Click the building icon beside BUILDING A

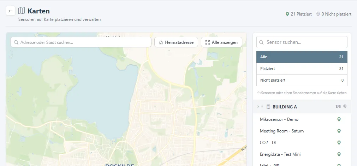[268, 107]
